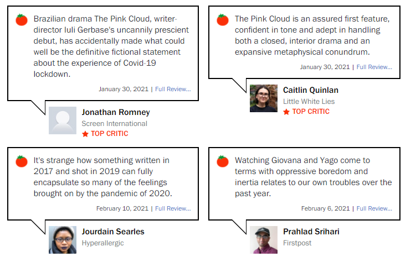Open the Screen International publication link

coord(114,124)
